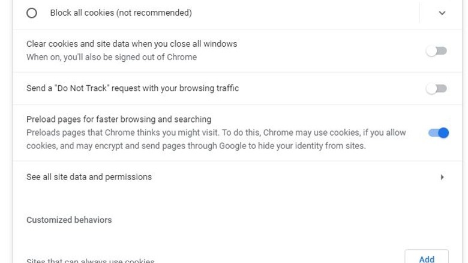Click Preload pages for faster browsing title
The width and height of the screenshot is (468, 263).
click(x=119, y=119)
